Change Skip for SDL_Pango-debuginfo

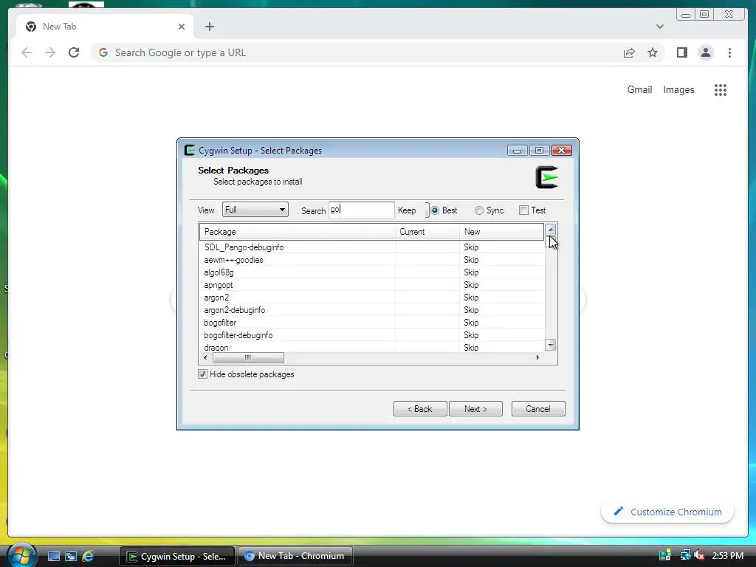(x=471, y=247)
